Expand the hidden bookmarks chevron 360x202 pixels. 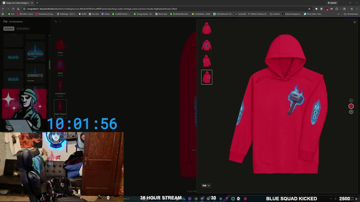click(x=338, y=14)
